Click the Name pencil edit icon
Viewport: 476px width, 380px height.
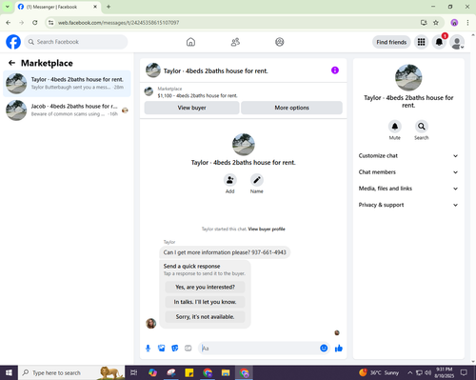click(257, 180)
